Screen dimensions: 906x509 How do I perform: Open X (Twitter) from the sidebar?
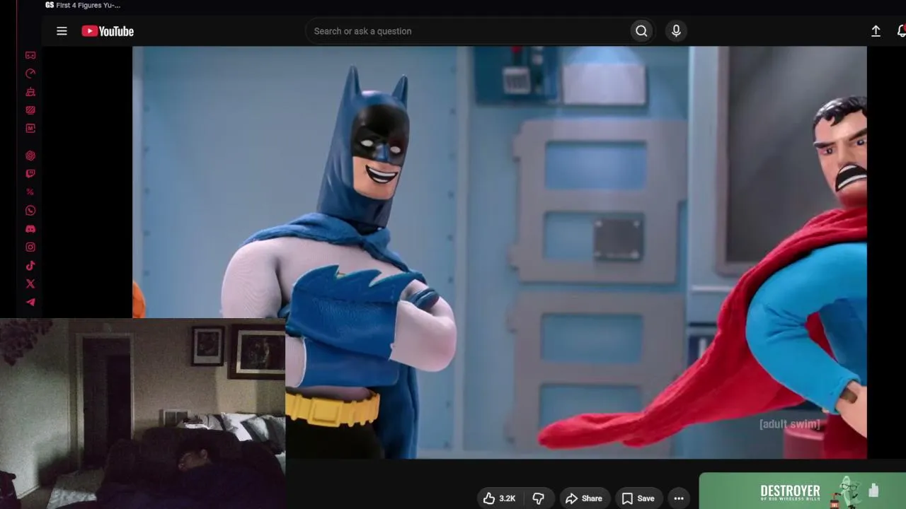tap(30, 284)
